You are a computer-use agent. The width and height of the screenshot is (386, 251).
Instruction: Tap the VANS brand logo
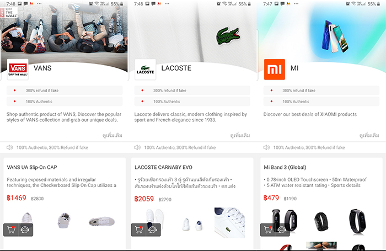(x=18, y=70)
